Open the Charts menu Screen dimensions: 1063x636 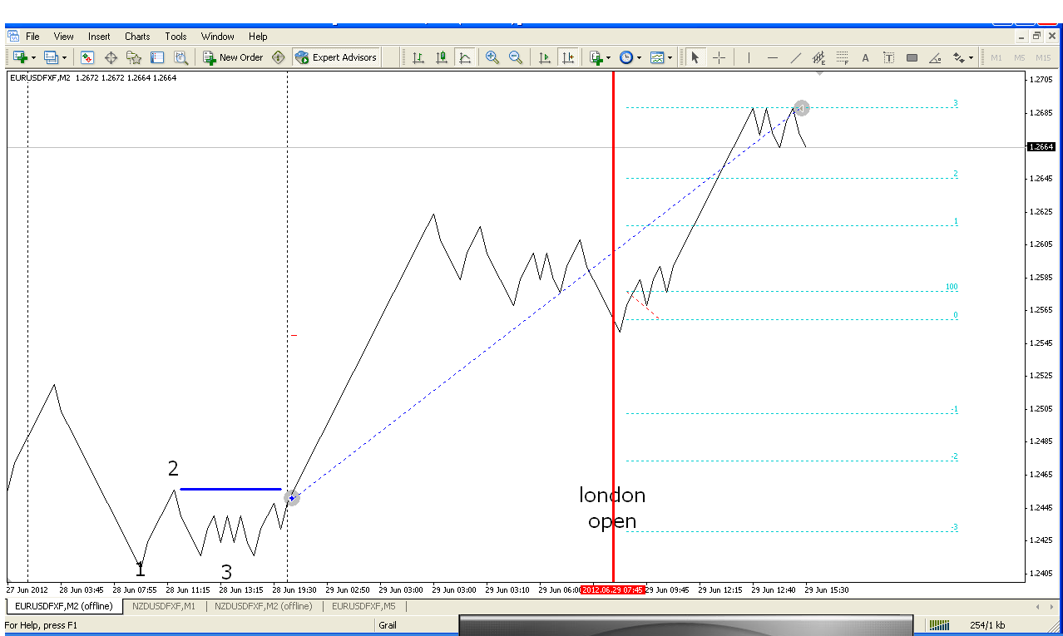137,37
